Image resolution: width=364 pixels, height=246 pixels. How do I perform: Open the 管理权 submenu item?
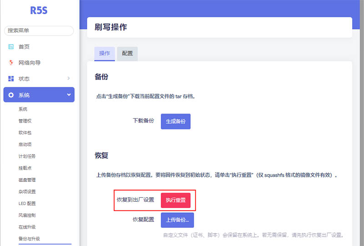(25, 121)
